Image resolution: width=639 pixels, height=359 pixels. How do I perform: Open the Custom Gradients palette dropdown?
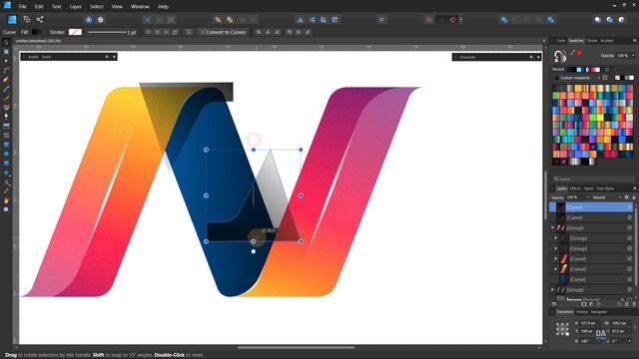(x=577, y=78)
